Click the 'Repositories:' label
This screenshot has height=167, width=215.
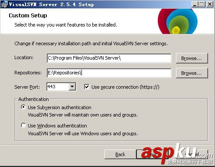pyautogui.click(x=28, y=73)
